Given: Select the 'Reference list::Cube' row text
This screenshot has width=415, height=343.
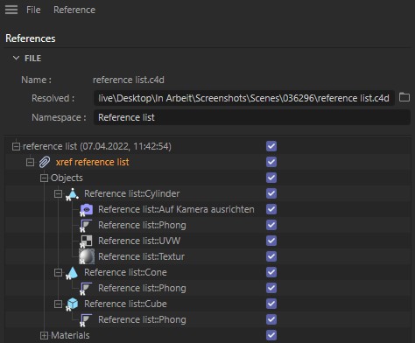Looking at the screenshot, I should coord(125,304).
